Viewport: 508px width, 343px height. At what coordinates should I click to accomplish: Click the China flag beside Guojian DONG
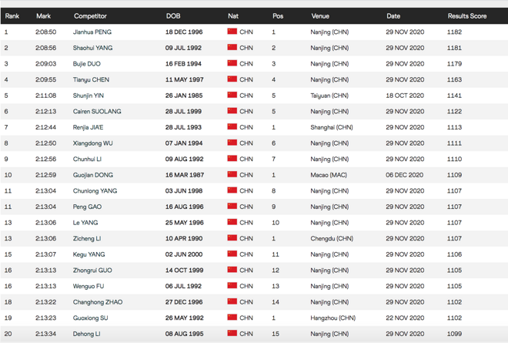tap(232, 175)
